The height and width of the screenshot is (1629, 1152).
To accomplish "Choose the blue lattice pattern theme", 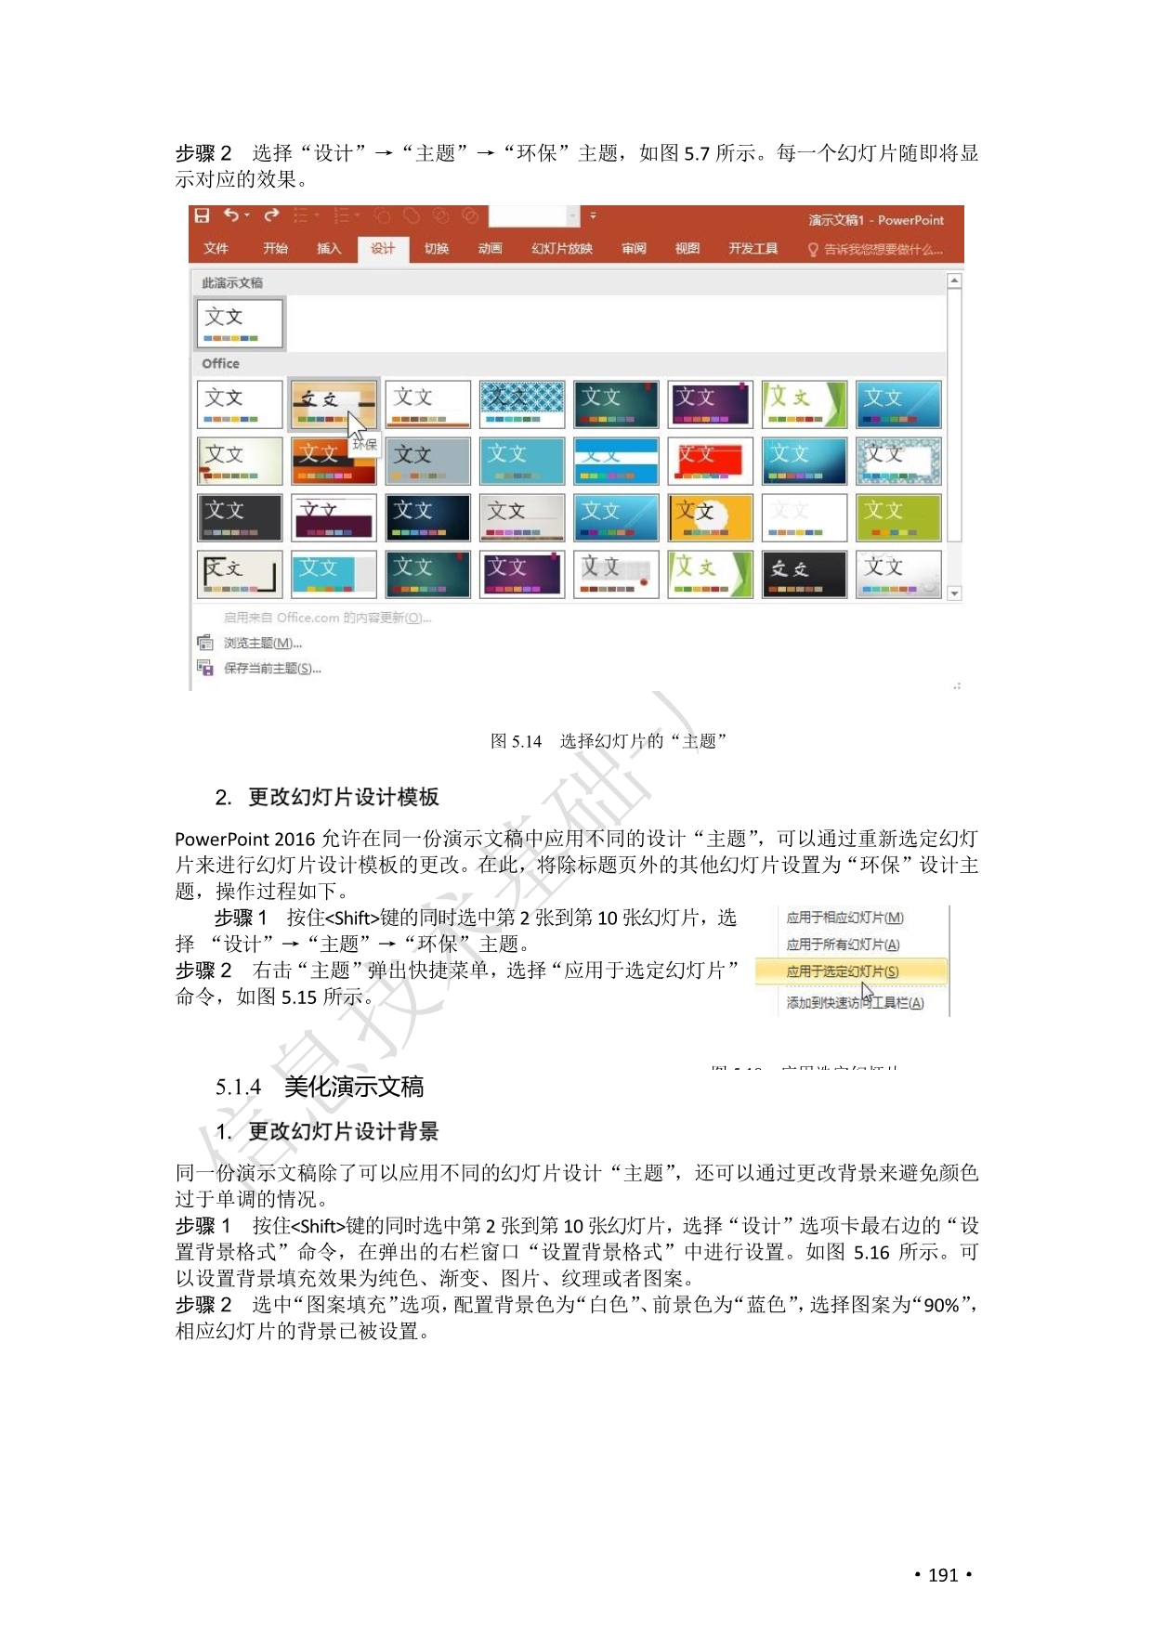I will [x=522, y=404].
